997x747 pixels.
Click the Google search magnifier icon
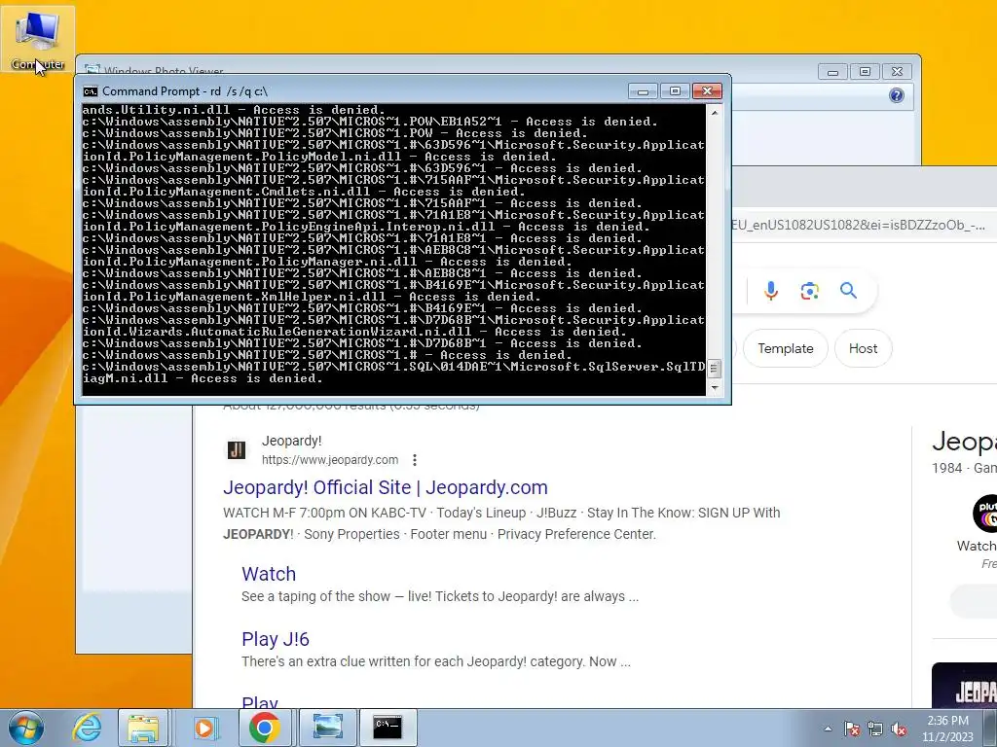(848, 291)
